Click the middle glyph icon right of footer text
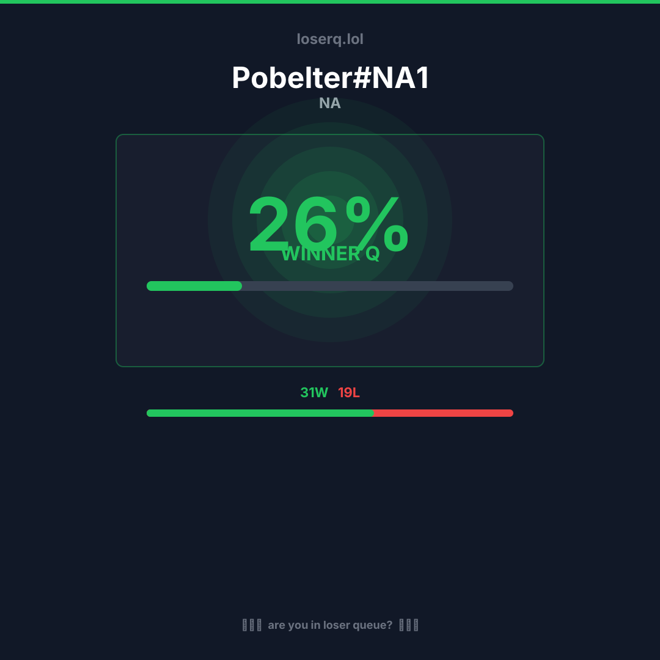The width and height of the screenshot is (660, 660). point(409,625)
